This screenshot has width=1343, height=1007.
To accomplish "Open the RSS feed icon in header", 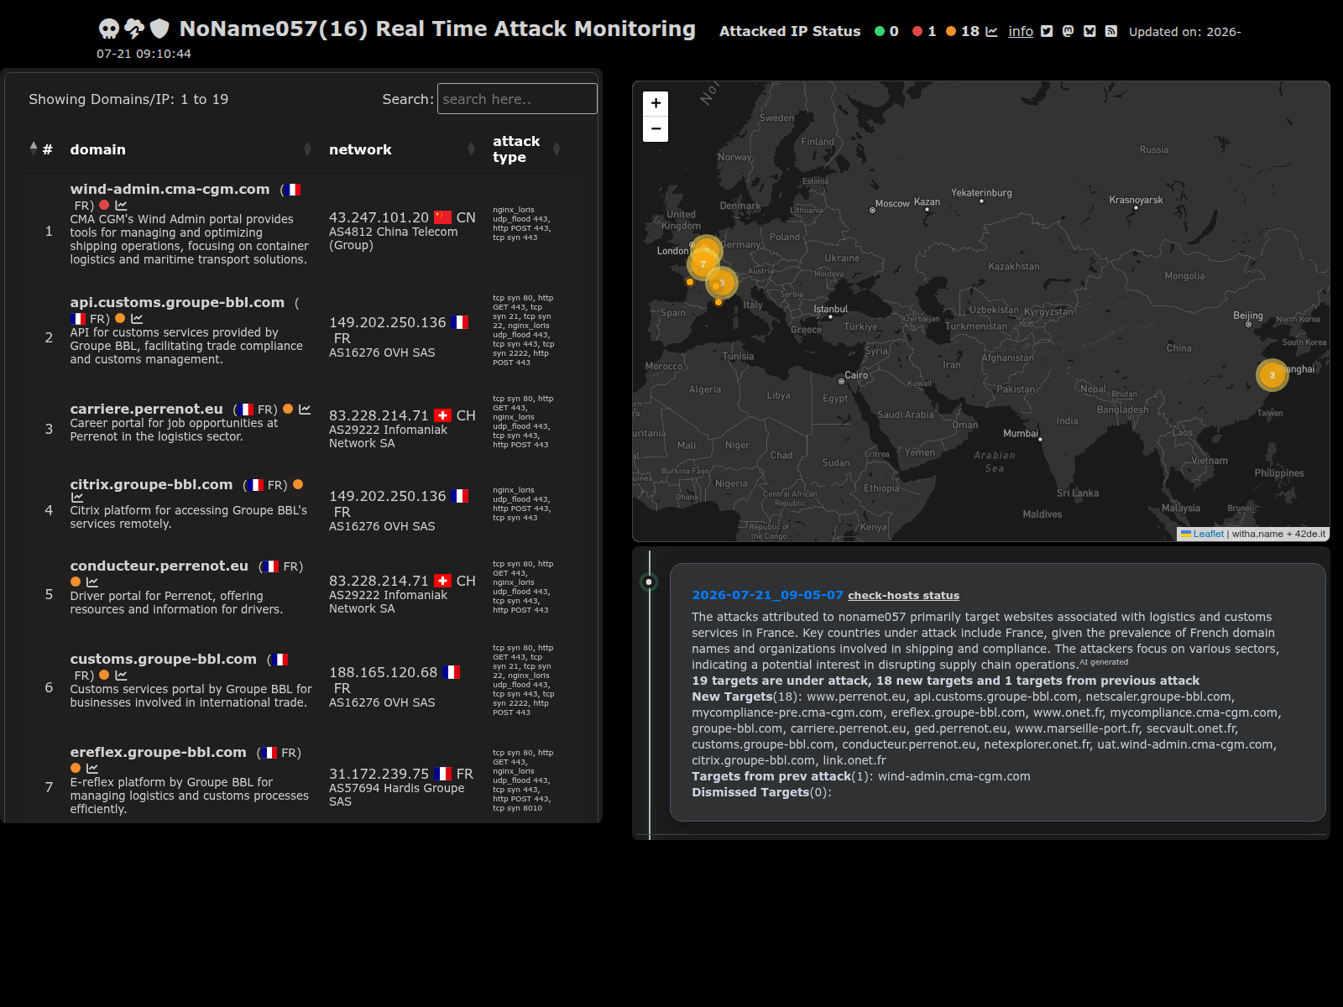I will coord(1110,31).
